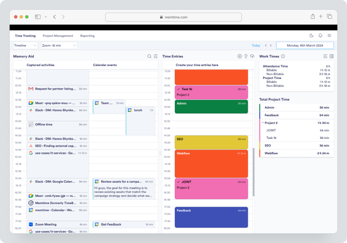Viewport: 347px width, 243px height.
Task: Toggle dark mode with the moon icon
Action: (311, 36)
